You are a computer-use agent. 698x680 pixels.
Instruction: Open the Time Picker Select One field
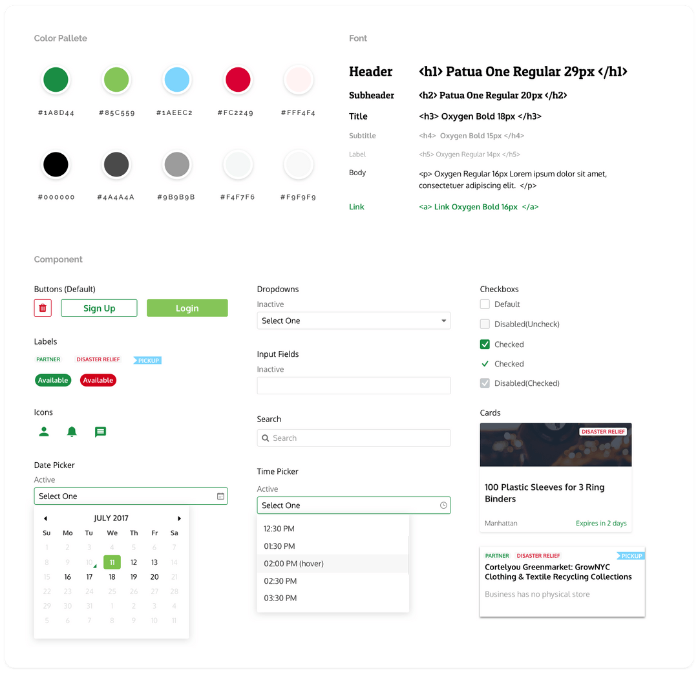tap(354, 505)
